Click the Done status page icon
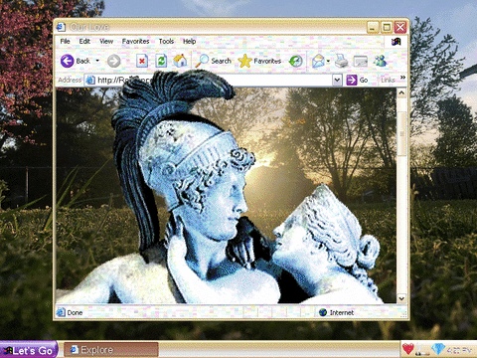 61,312
